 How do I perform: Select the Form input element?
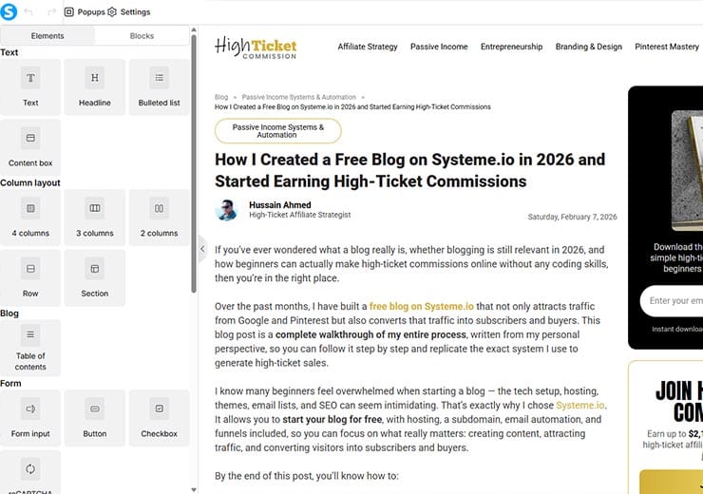[x=30, y=418]
